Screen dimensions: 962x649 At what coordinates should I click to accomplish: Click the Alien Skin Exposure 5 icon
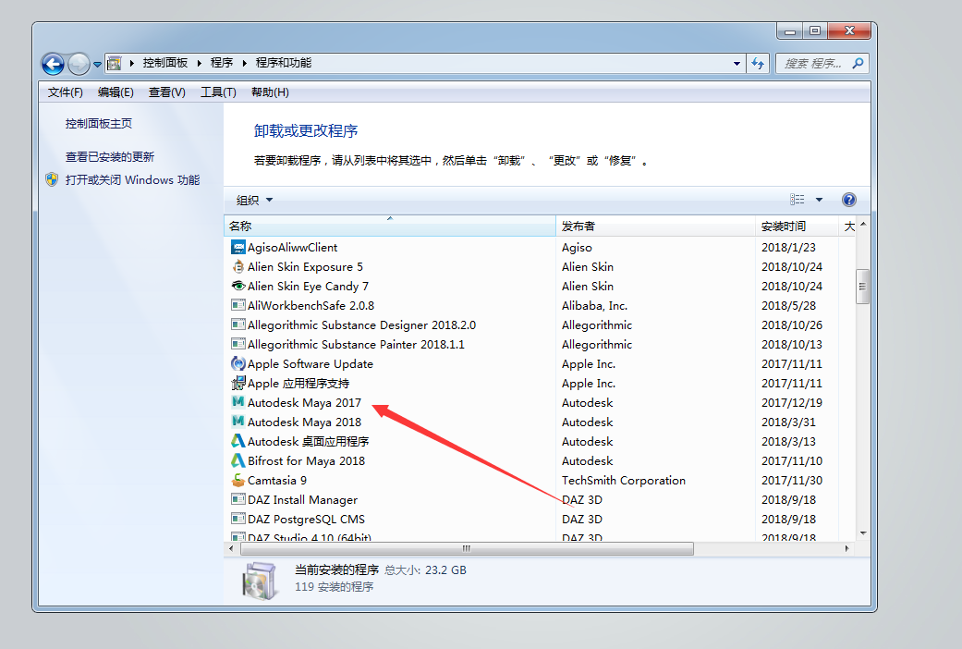(237, 267)
